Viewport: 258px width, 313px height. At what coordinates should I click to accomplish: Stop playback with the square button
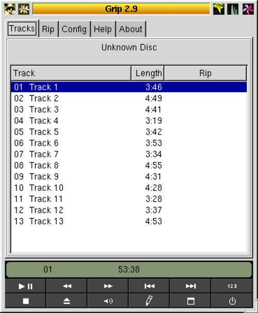point(25,301)
